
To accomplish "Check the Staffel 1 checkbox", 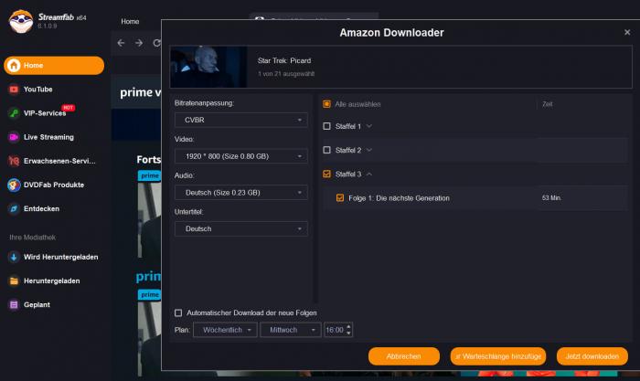I will tap(326, 126).
